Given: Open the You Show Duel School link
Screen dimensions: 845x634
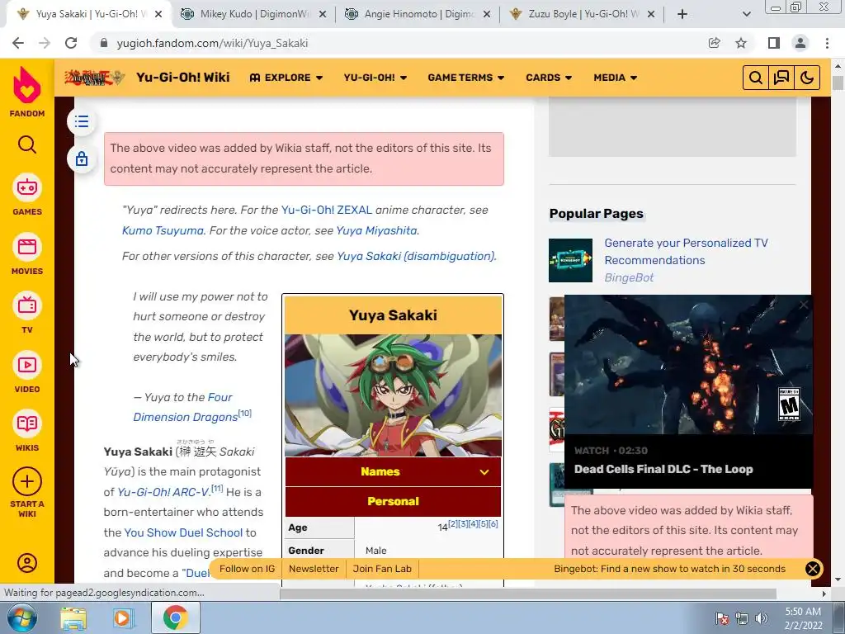Looking at the screenshot, I should 183,532.
